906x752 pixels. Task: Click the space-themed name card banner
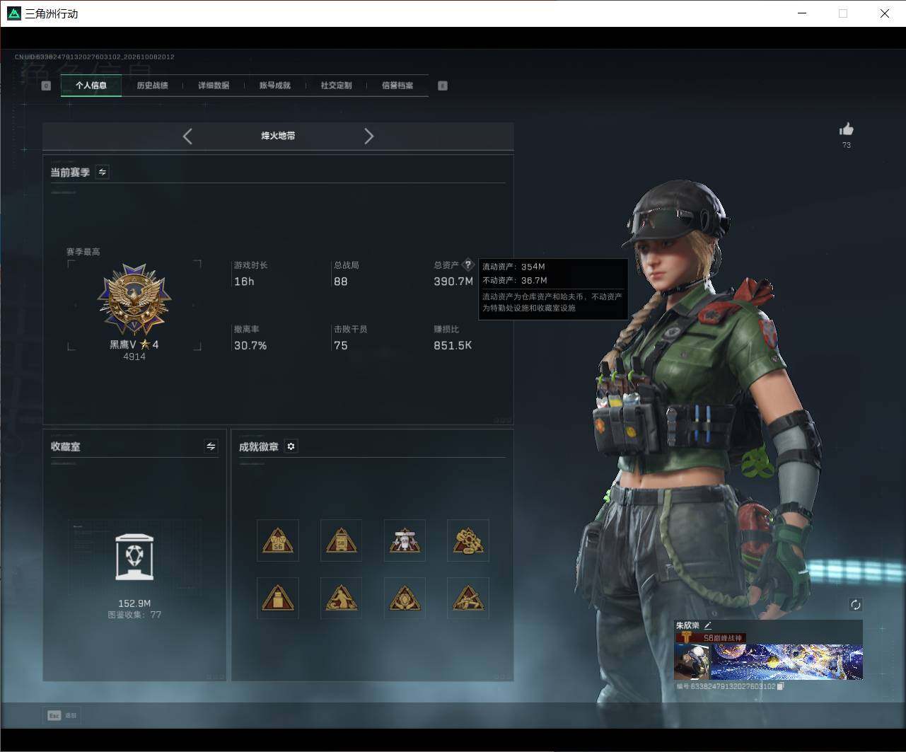coord(786,662)
